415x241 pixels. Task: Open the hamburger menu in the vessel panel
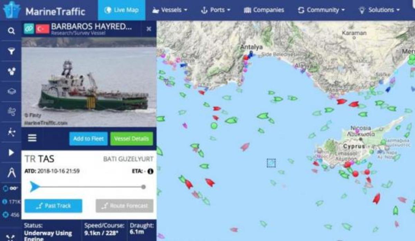(32, 138)
